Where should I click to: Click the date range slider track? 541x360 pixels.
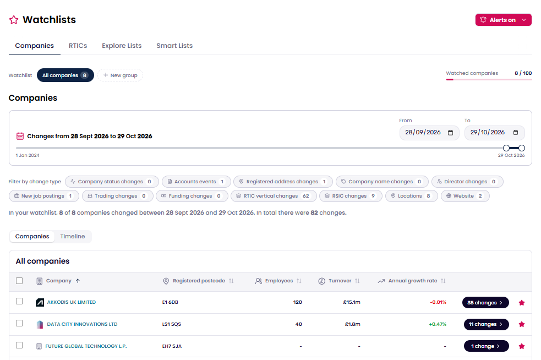point(270,148)
